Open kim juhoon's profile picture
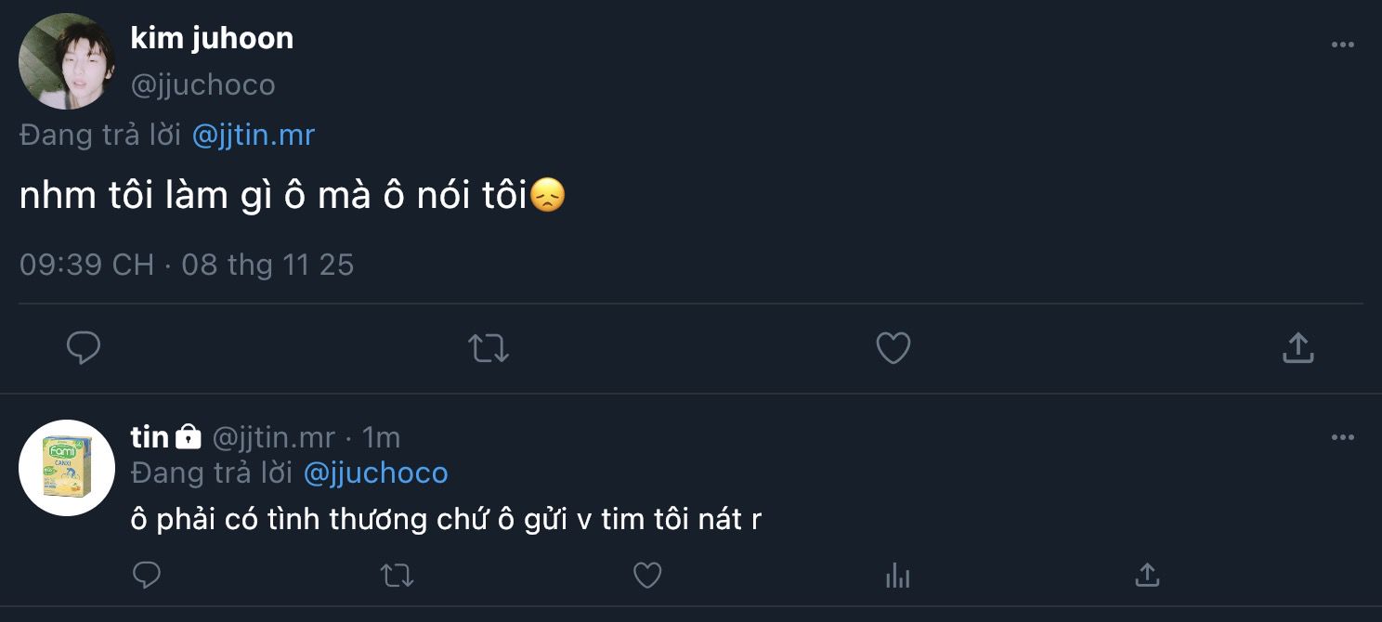The height and width of the screenshot is (622, 1382). [67, 62]
